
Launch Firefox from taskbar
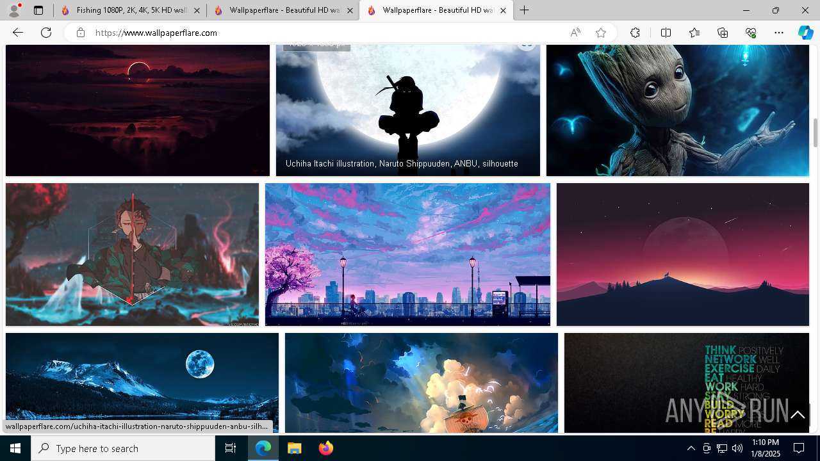[x=325, y=448]
